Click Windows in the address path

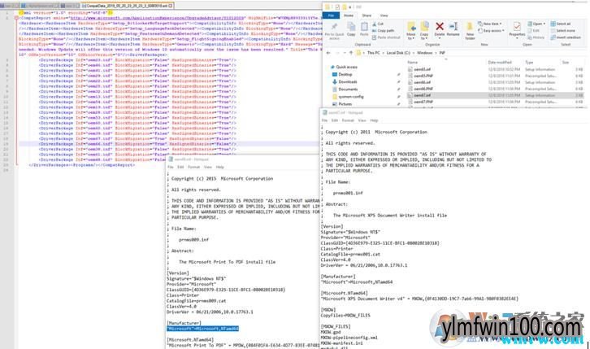click(x=424, y=53)
